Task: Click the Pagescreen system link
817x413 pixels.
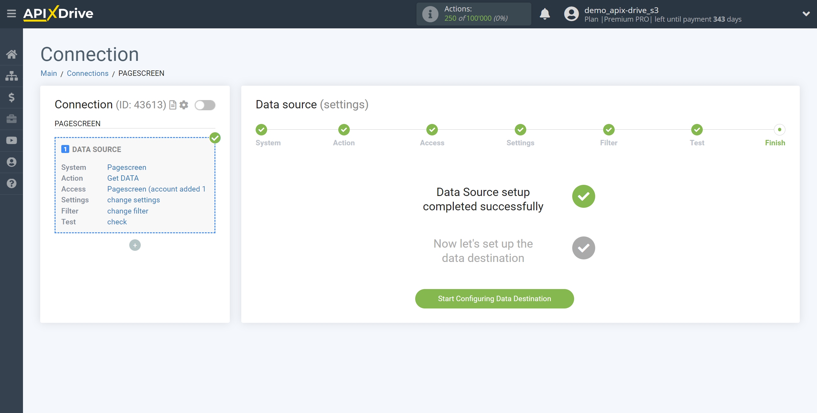Action: point(126,167)
